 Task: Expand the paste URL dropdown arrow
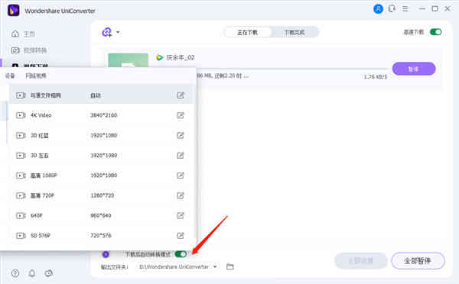point(118,32)
